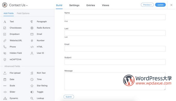Click the Toggle field icon
The image size is (176, 101).
32,92
